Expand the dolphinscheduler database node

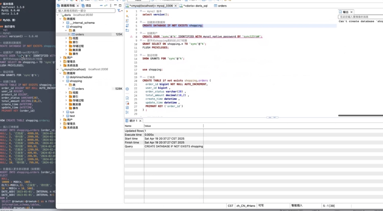coord(63,77)
